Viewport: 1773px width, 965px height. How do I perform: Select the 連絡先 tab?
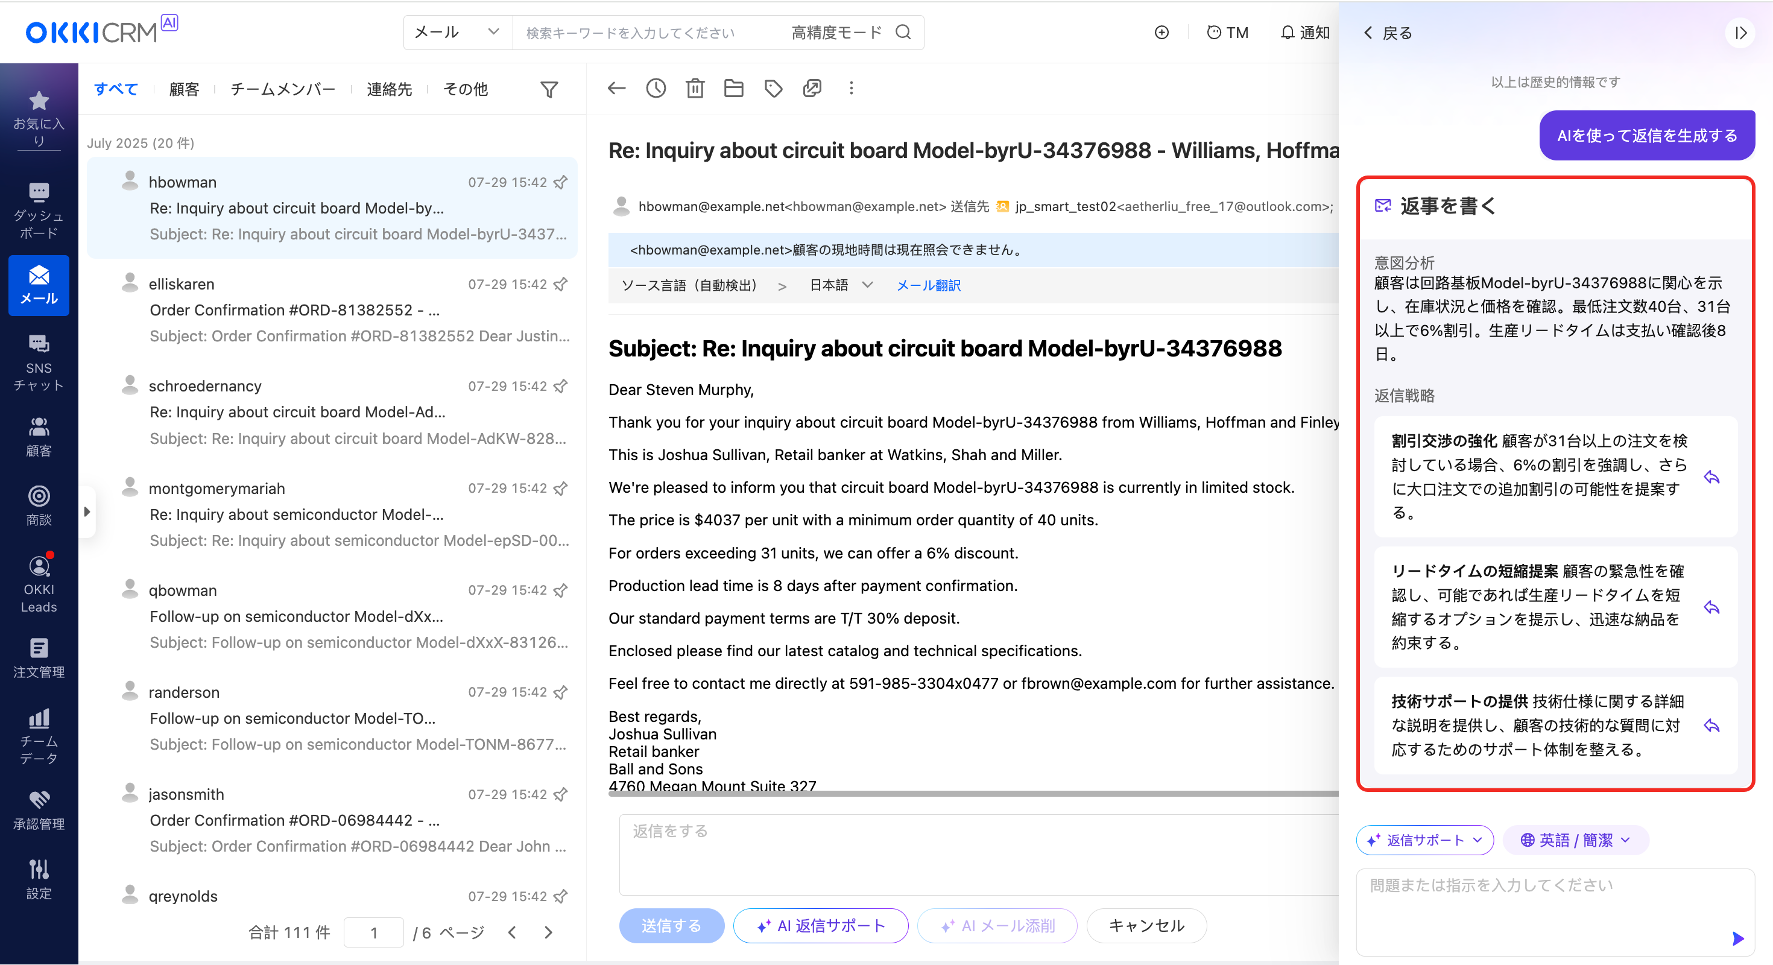(389, 89)
